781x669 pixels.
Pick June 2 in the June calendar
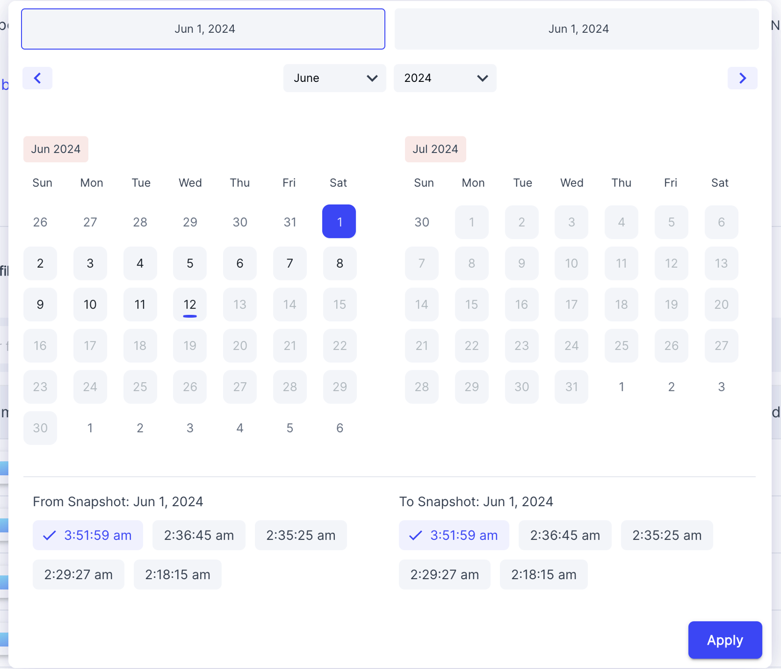tap(40, 263)
